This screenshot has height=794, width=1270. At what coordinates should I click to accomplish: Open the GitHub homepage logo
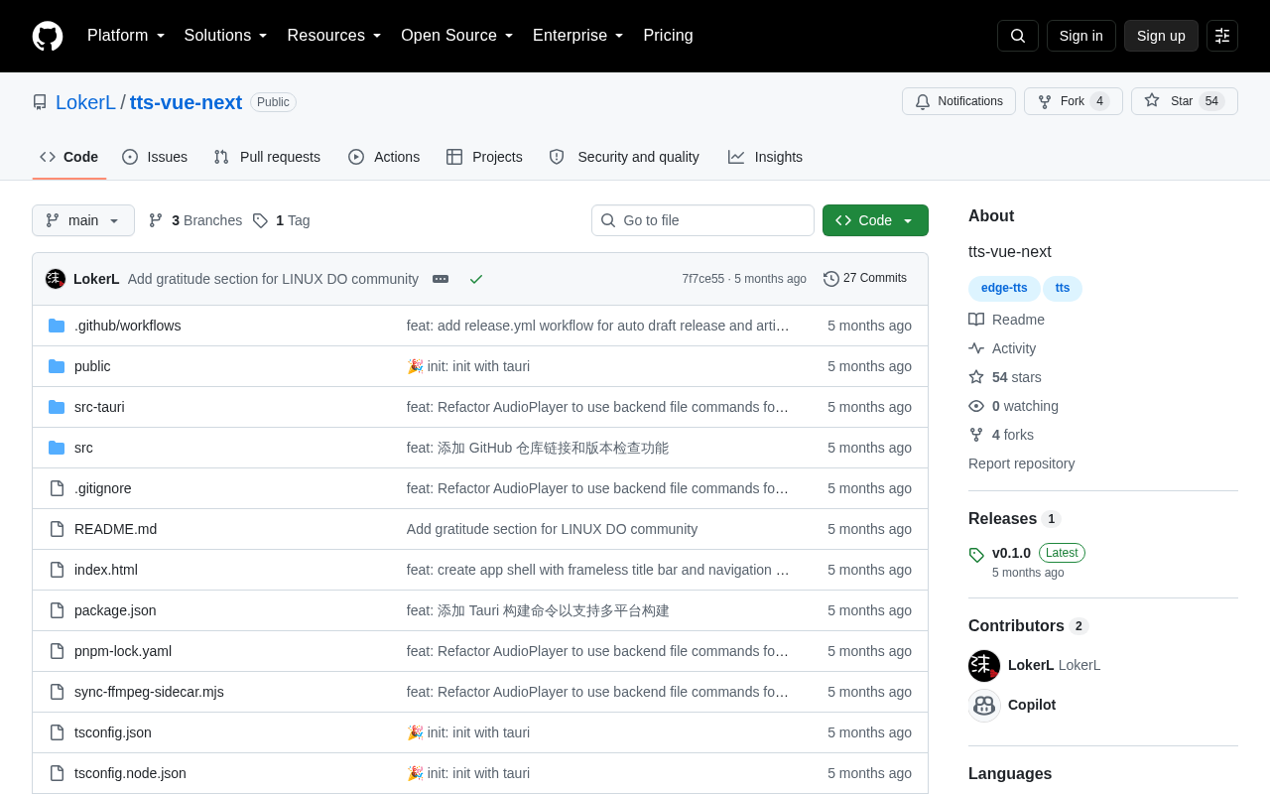(48, 36)
